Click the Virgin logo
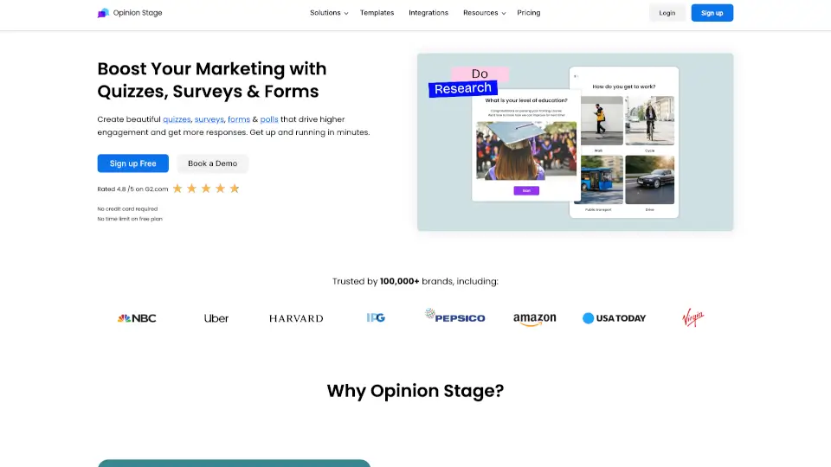This screenshot has width=831, height=467. tap(693, 317)
